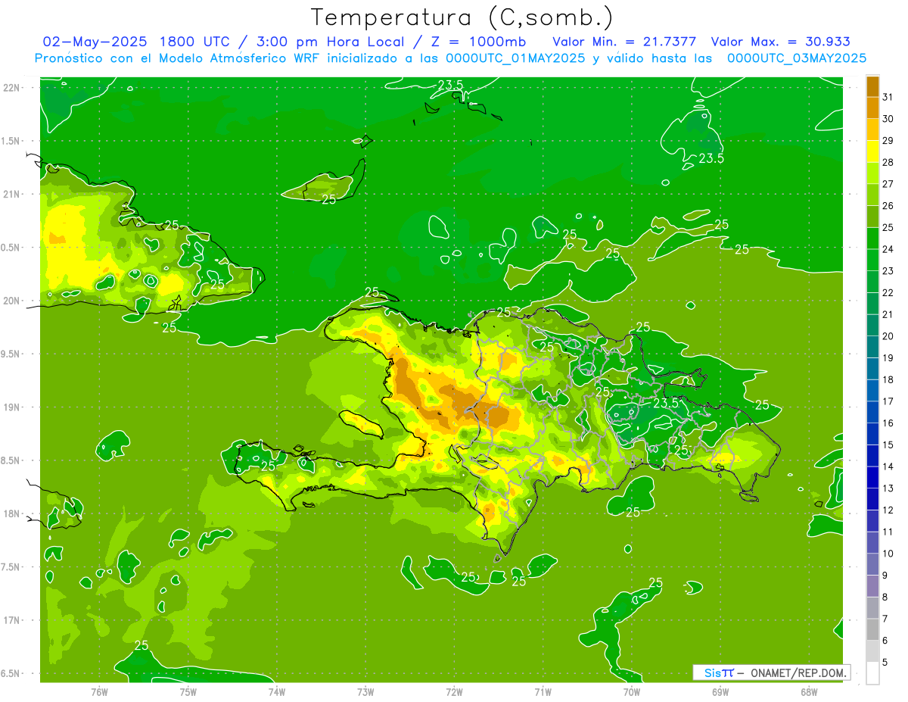Click the dark orange legend swatch above 31
Image resolution: width=908 pixels, height=702 pixels.
pyautogui.click(x=872, y=86)
